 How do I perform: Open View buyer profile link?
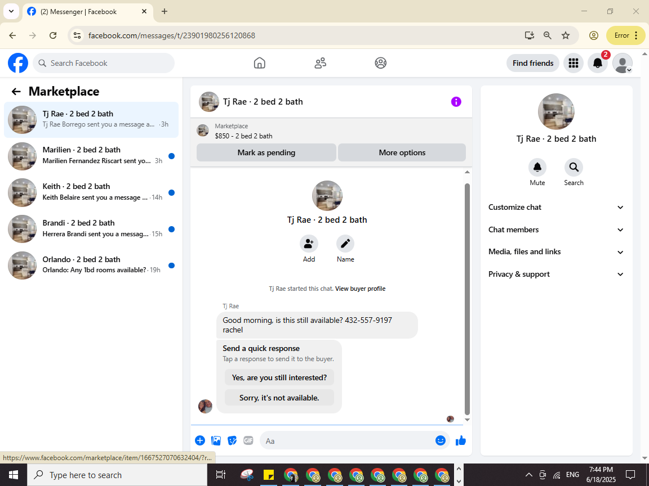coord(360,289)
